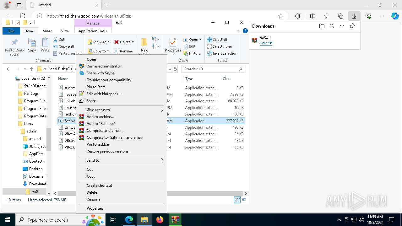Click the Cut scissors icon in ribbon
This screenshot has height=226, width=402.
click(x=55, y=40)
